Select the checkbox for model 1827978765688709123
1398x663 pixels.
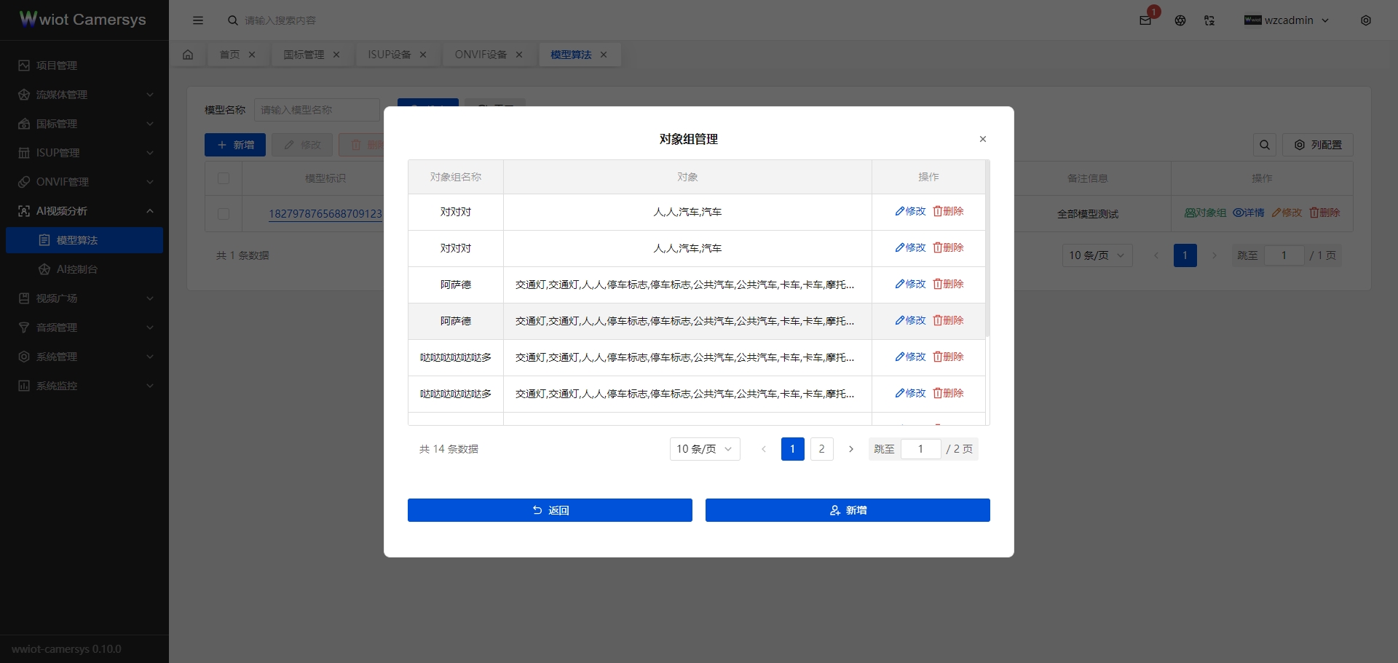pos(224,214)
